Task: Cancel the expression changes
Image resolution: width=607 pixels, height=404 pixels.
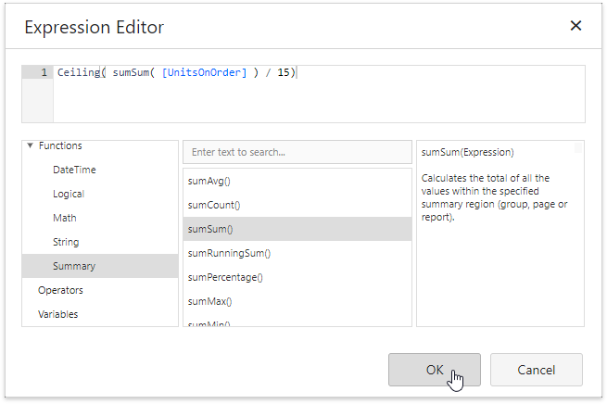Action: pos(536,370)
